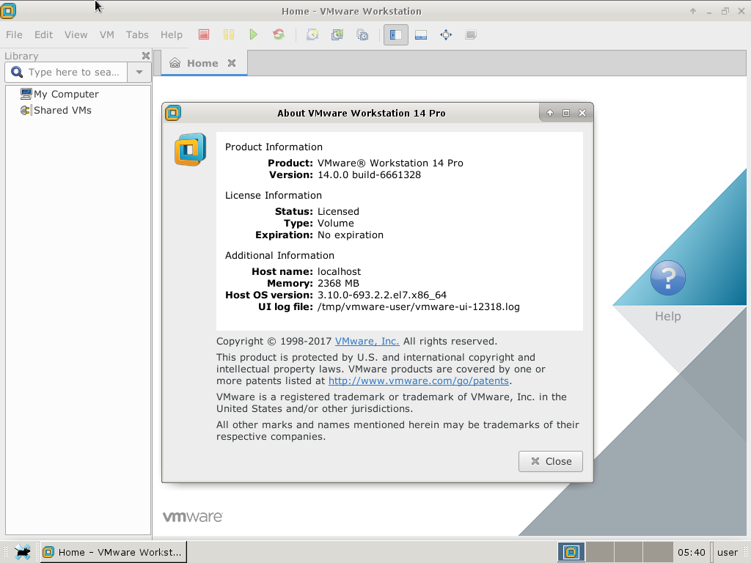Open the Tabs menu
Screen dimensions: 751x563
point(137,34)
